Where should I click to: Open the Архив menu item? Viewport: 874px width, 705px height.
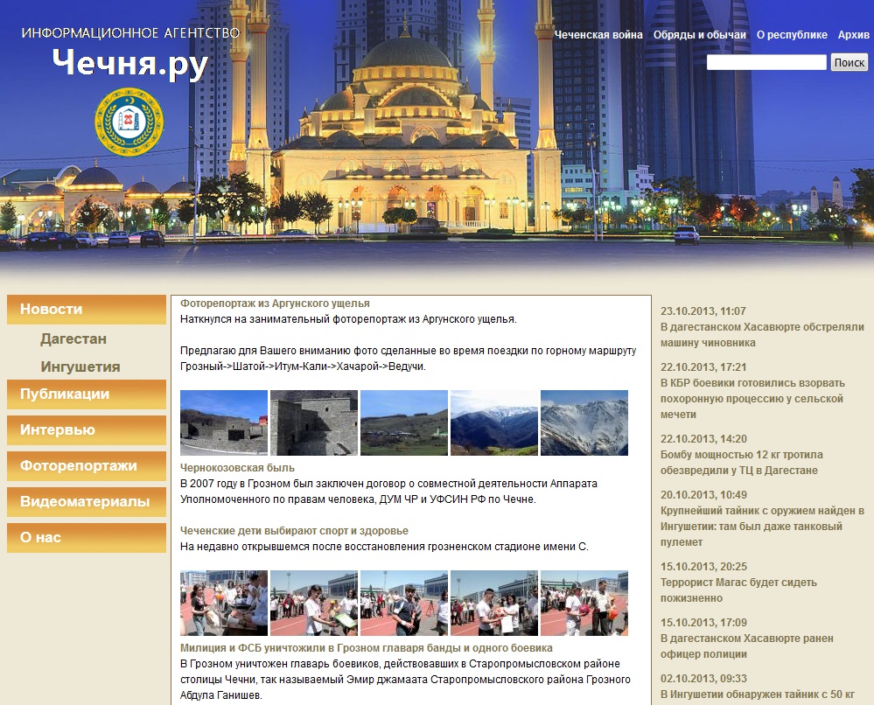(x=853, y=35)
